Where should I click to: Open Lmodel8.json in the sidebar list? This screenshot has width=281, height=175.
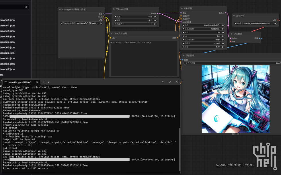tap(7, 31)
